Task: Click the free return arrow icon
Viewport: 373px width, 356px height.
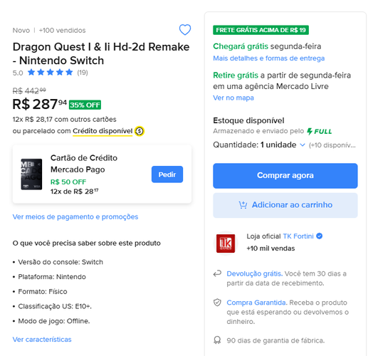Action: (x=217, y=273)
